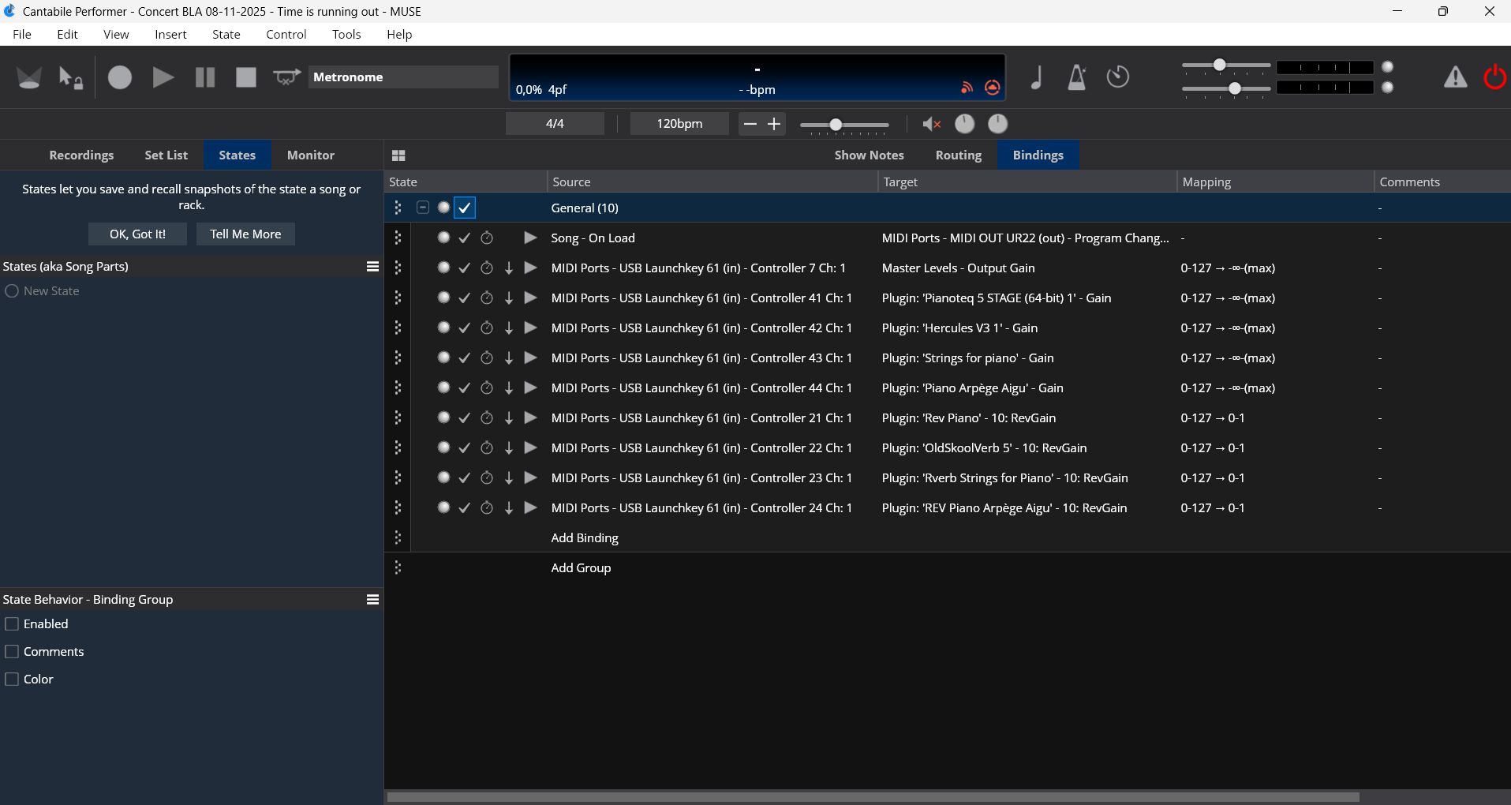The height and width of the screenshot is (805, 1511).
Task: Uncheck the General (10) group enabled checkbox
Action: coord(465,208)
